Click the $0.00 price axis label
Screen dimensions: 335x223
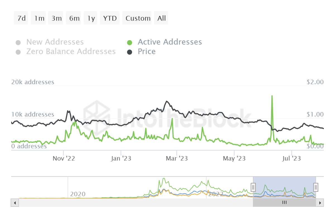(x=315, y=146)
